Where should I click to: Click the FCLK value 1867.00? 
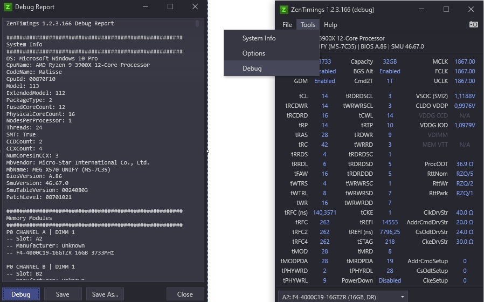coord(465,71)
